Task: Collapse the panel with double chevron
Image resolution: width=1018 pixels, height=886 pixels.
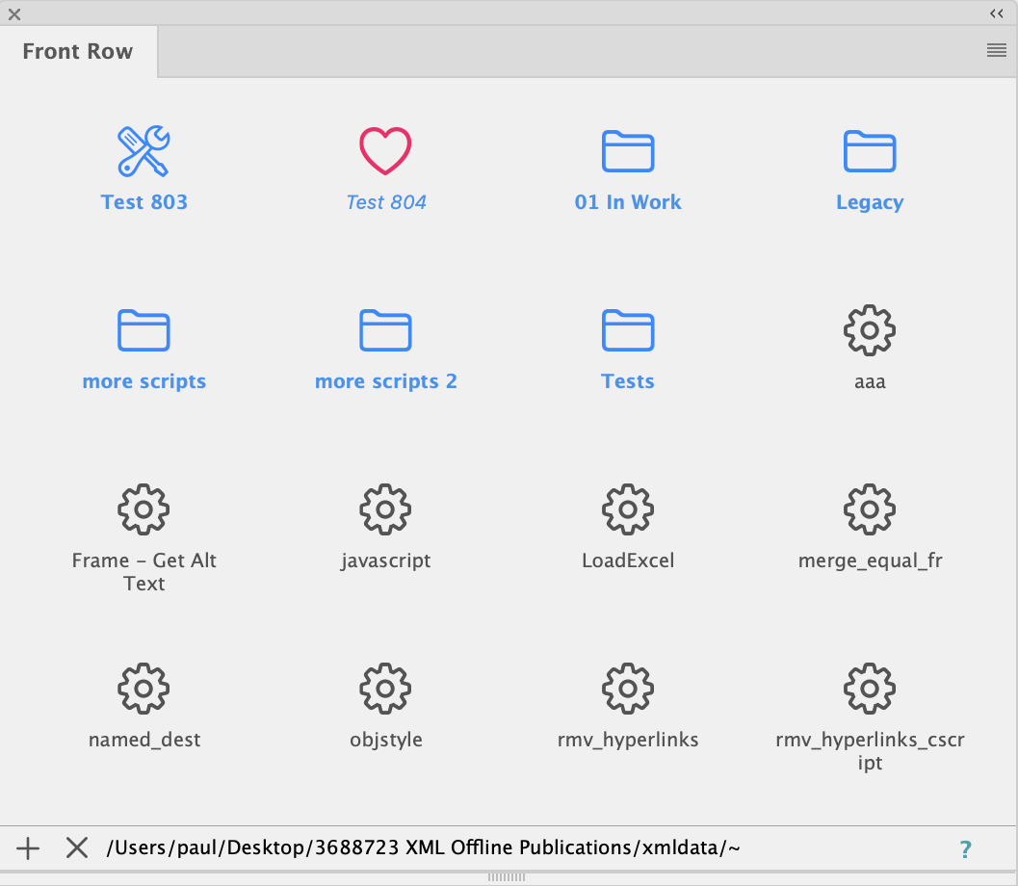Action: [997, 13]
